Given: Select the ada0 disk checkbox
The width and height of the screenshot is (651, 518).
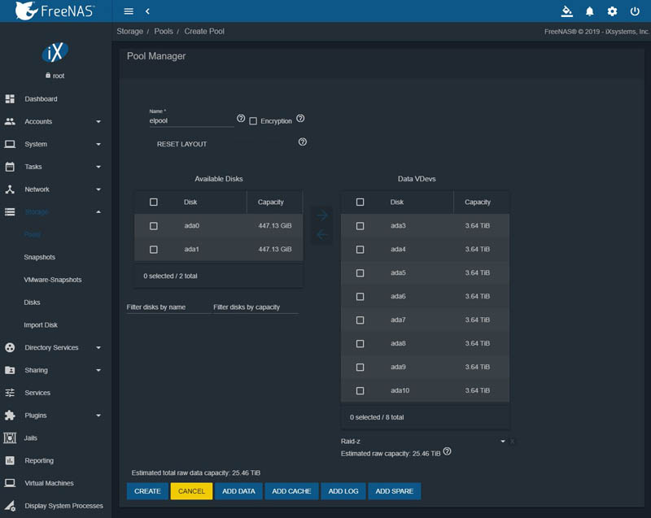Looking at the screenshot, I should tap(154, 226).
